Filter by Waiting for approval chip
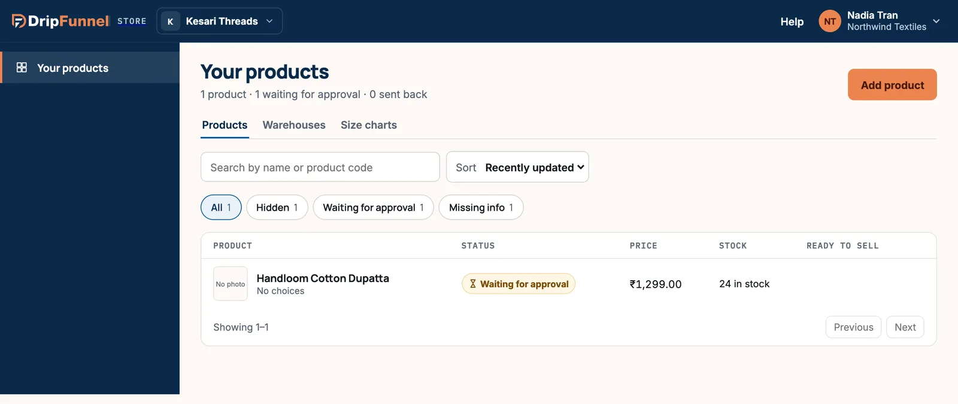This screenshot has width=958, height=404. tap(373, 207)
